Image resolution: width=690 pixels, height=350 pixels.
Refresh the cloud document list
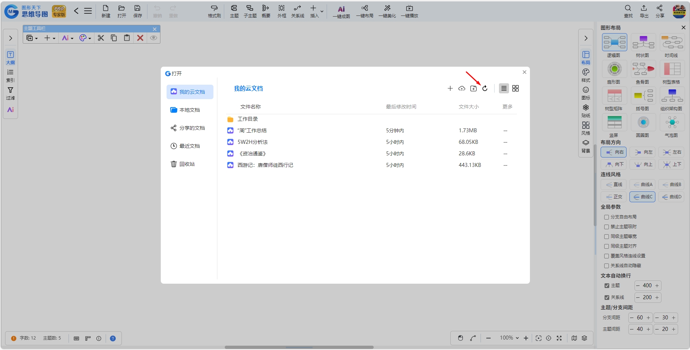[x=485, y=88]
